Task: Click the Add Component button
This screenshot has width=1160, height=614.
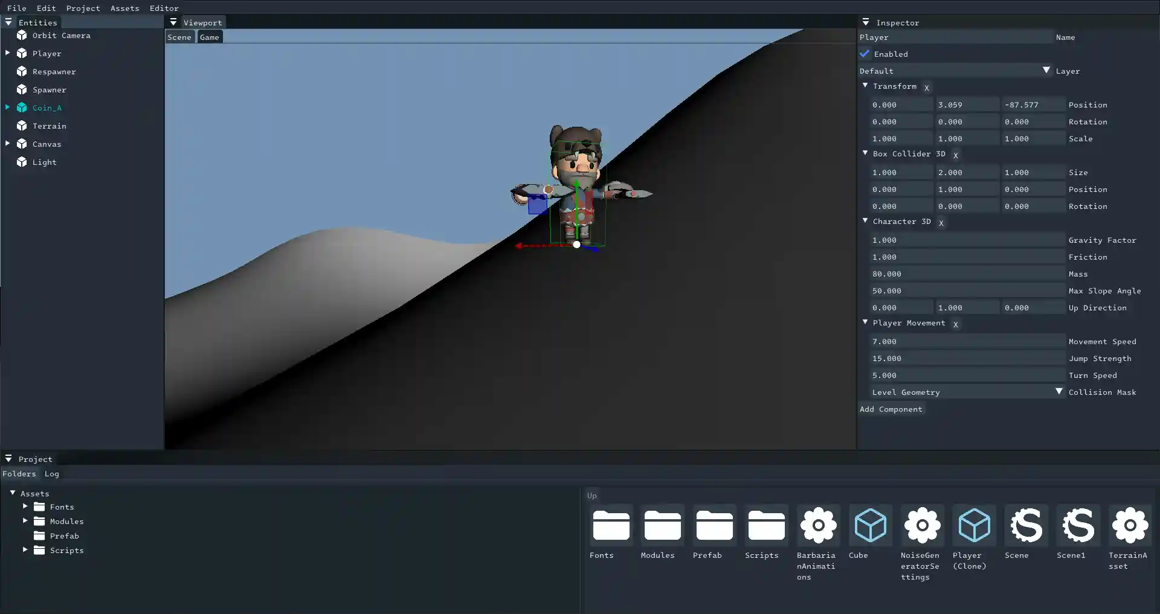Action: point(891,409)
